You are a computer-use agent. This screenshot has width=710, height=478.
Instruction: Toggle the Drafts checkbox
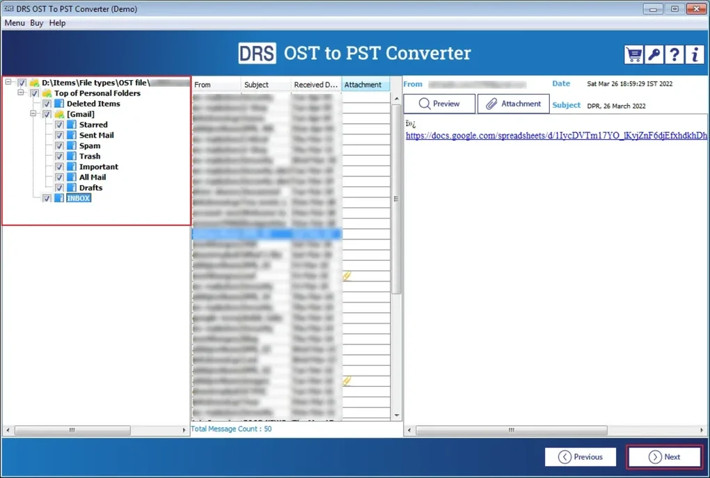pyautogui.click(x=59, y=187)
